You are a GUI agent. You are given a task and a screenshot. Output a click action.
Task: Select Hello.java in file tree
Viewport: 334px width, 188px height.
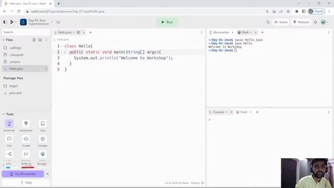[25, 68]
